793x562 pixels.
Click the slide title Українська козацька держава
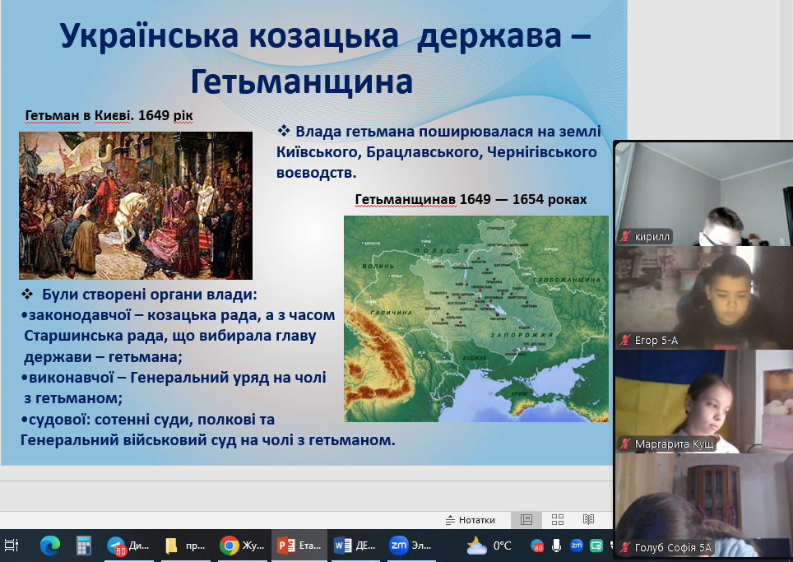tap(325, 36)
